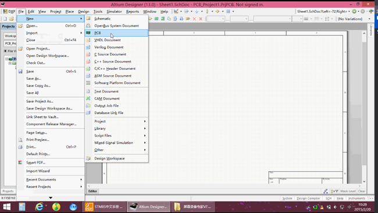Click the navigate back green arrow icon
Screen dimensions: 378x213
354,11
